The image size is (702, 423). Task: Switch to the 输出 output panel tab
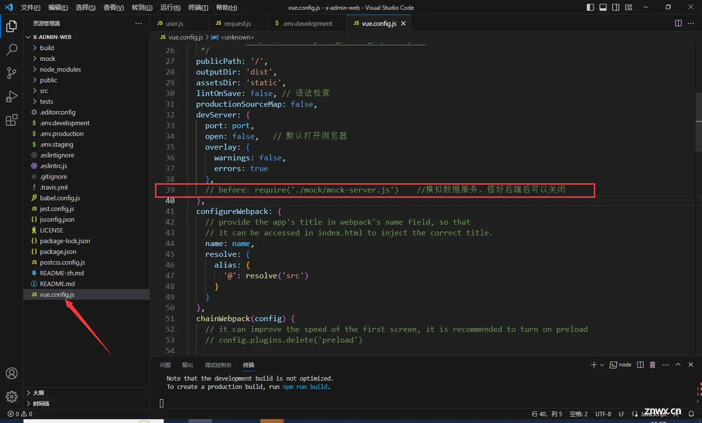pos(188,365)
